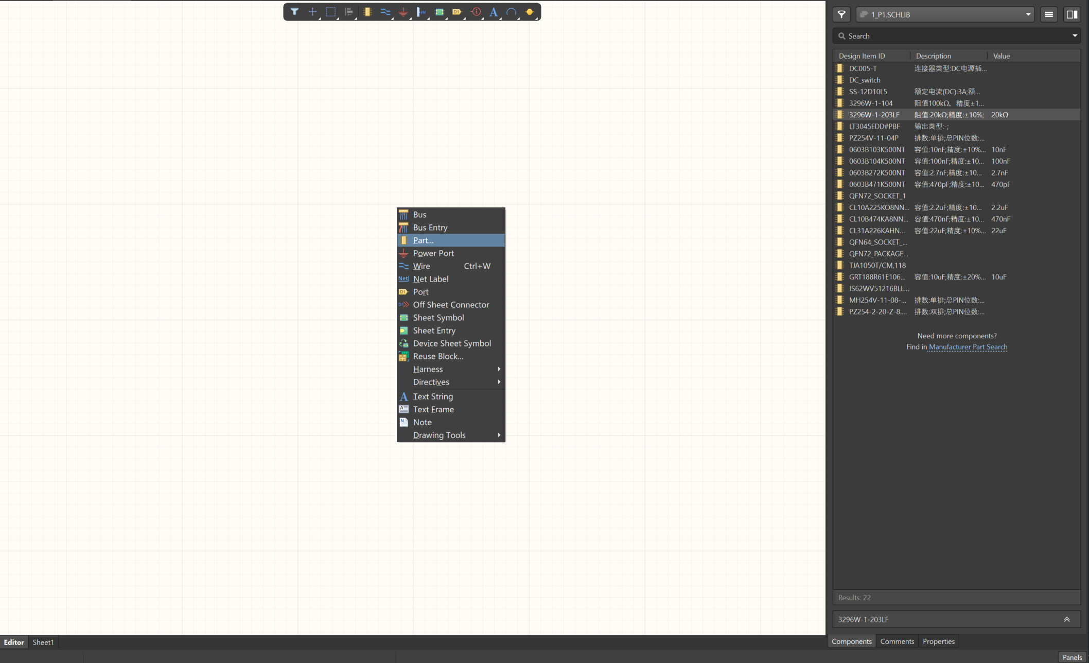Click the green Sheet Symbol toolbar icon
The width and height of the screenshot is (1089, 663).
[x=440, y=12]
